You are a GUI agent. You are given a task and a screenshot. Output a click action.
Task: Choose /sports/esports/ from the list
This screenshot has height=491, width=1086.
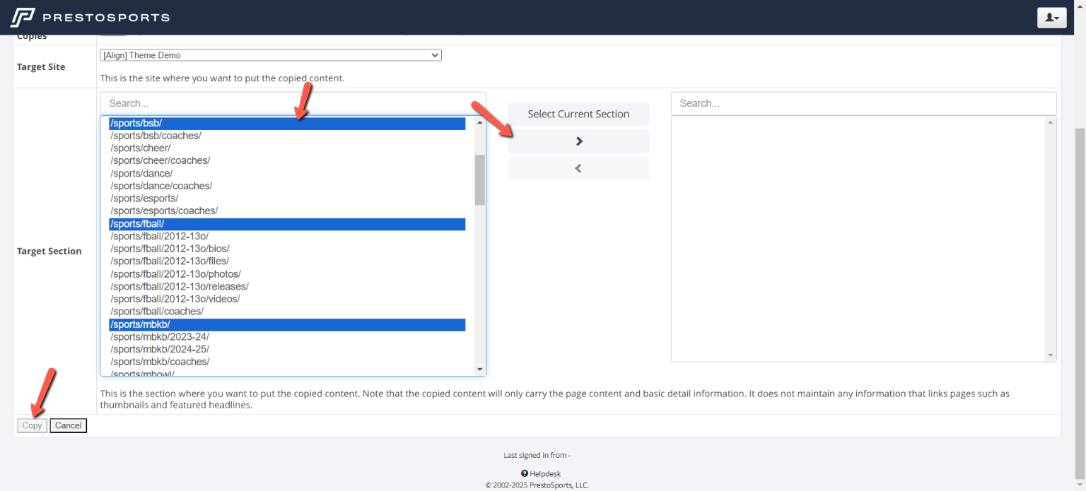coord(144,199)
